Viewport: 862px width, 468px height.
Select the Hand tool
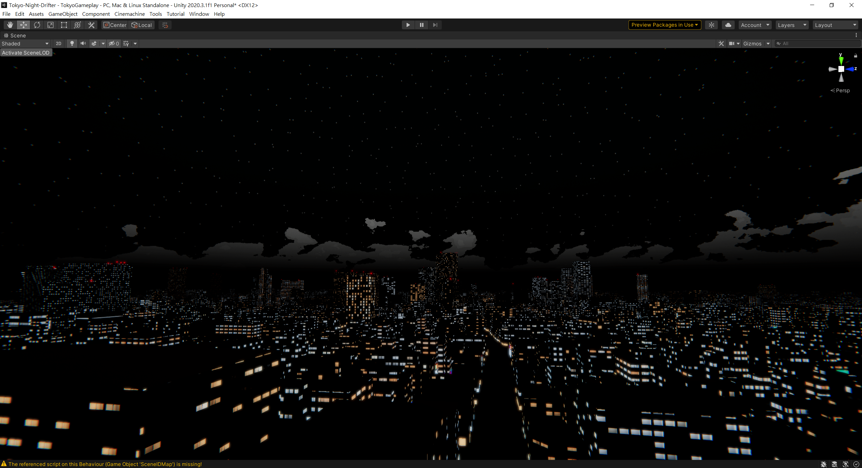(10, 25)
